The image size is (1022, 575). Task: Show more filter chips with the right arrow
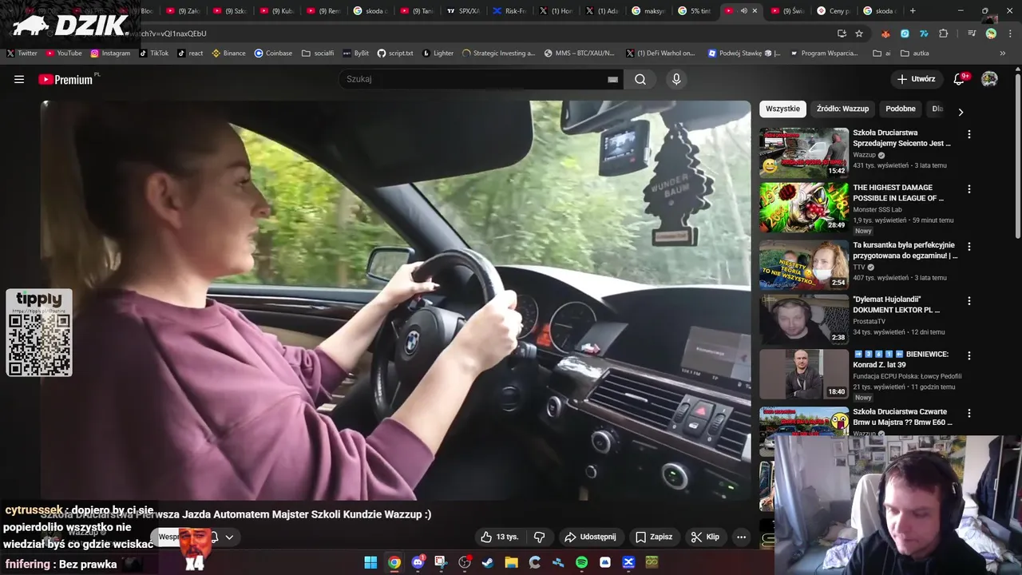click(961, 112)
